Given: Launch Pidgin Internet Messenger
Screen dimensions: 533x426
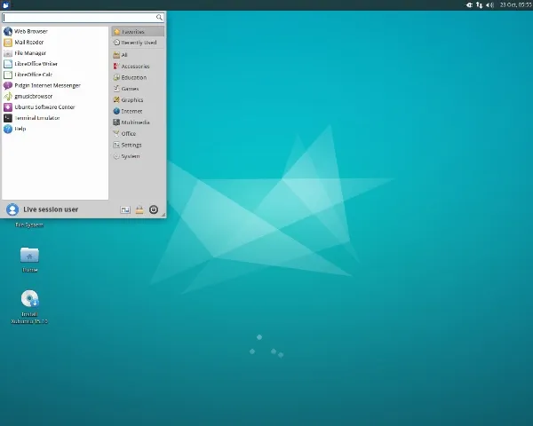Looking at the screenshot, I should tap(46, 85).
